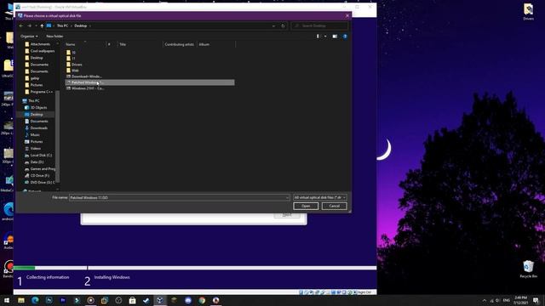The height and width of the screenshot is (306, 545).
Task: Refresh the folder view
Action: point(283,25)
